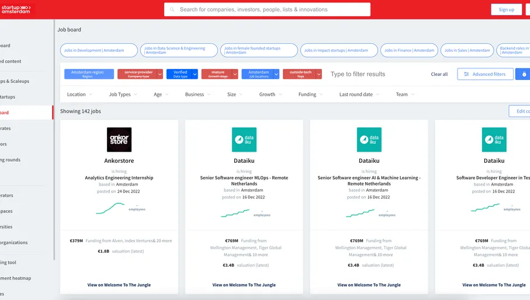The height and width of the screenshot is (300, 530).
Task: Open the Funding filter dropdown
Action: (x=311, y=95)
